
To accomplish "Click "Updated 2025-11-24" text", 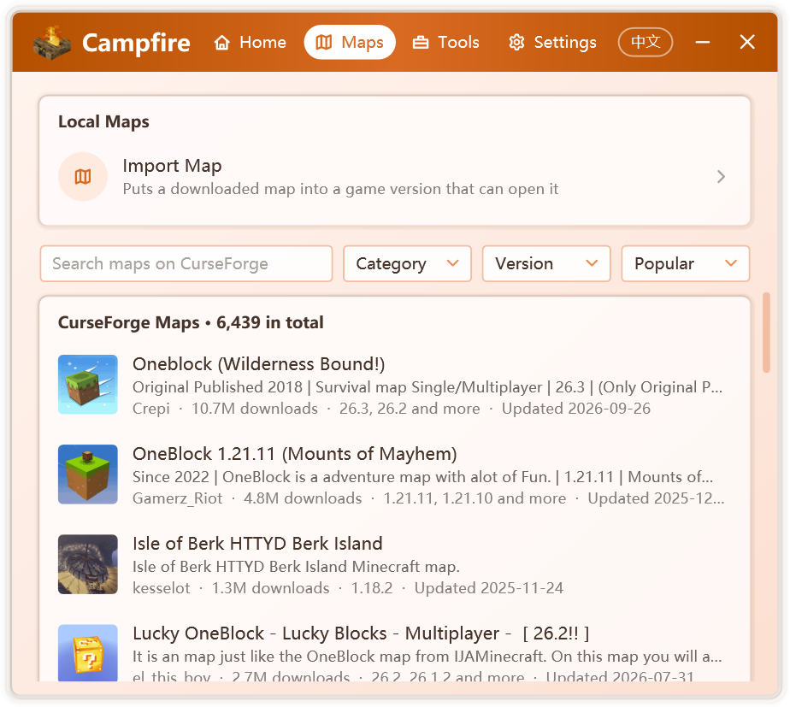I will click(489, 588).
